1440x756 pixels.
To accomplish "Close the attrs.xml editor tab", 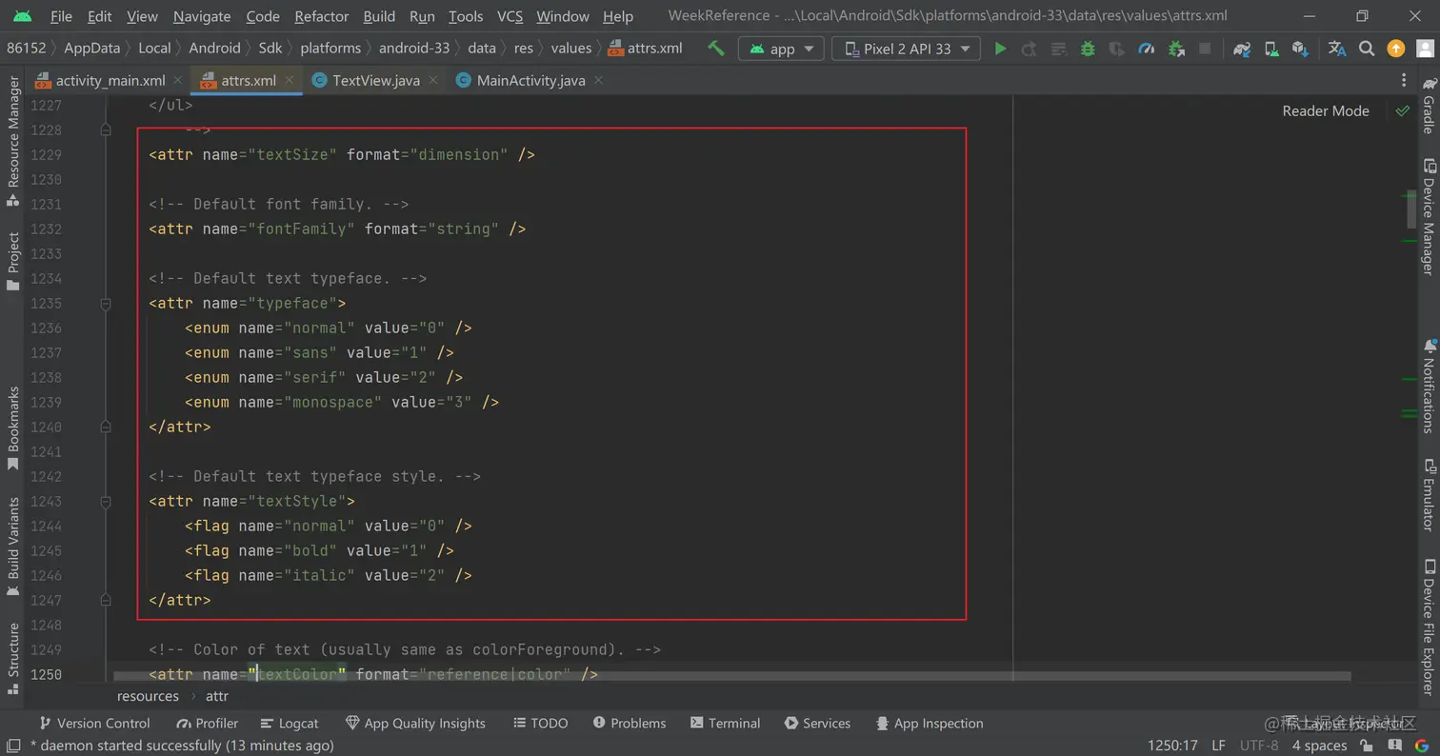I will (289, 81).
